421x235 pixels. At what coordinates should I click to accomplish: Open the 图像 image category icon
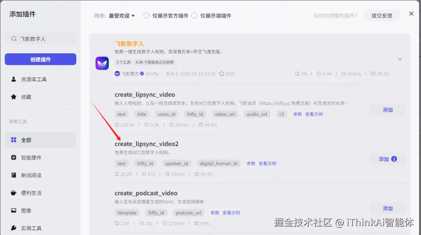click(x=14, y=210)
